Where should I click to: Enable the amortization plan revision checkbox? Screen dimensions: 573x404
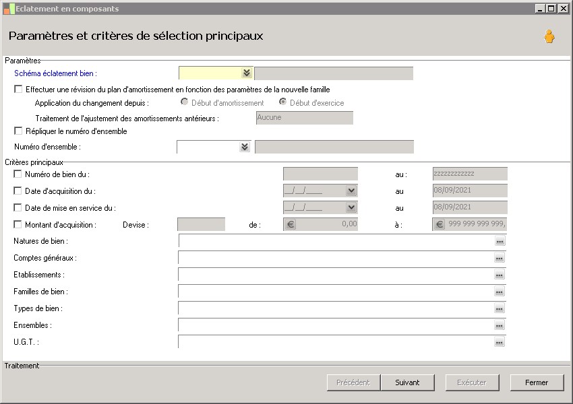[18, 89]
